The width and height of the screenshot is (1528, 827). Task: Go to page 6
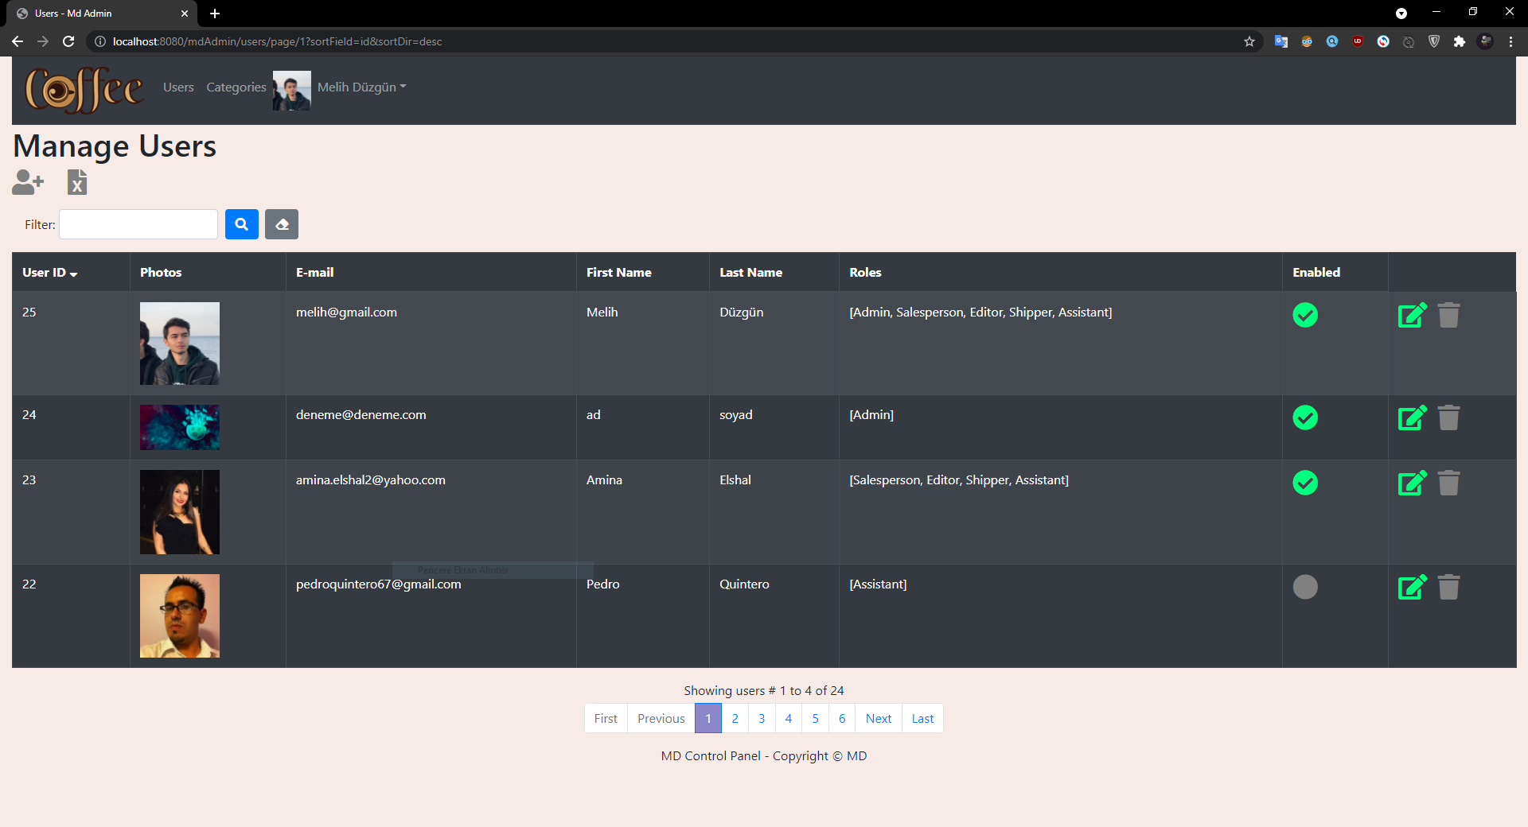[842, 718]
